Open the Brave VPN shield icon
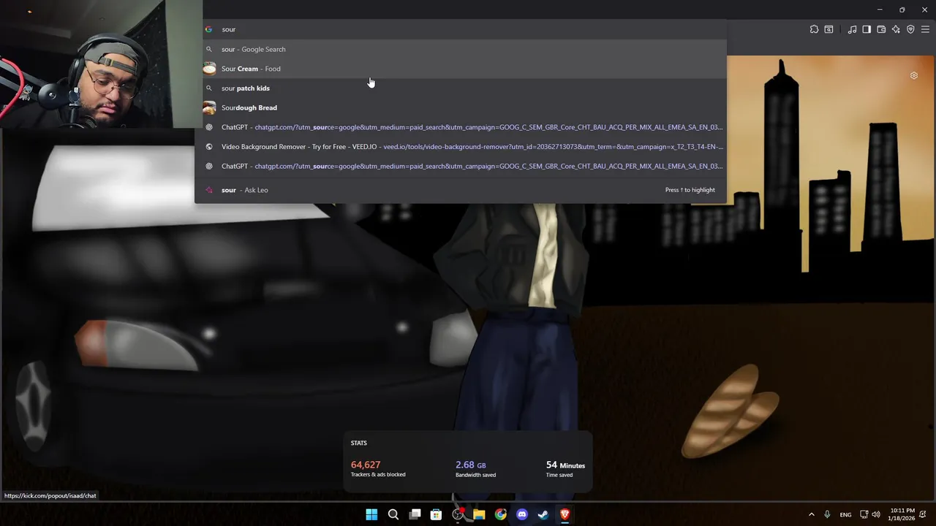 [910, 29]
